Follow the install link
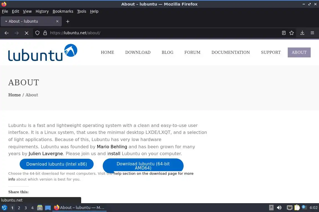Screen dimensions: 319x212 114,153
